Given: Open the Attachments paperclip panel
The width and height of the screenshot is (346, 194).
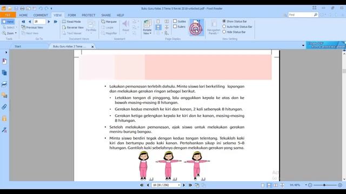Looking at the screenshot, I should pos(4,107).
